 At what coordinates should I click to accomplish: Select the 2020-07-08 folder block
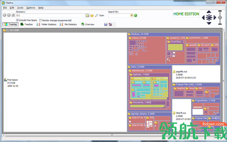click(x=137, y=127)
